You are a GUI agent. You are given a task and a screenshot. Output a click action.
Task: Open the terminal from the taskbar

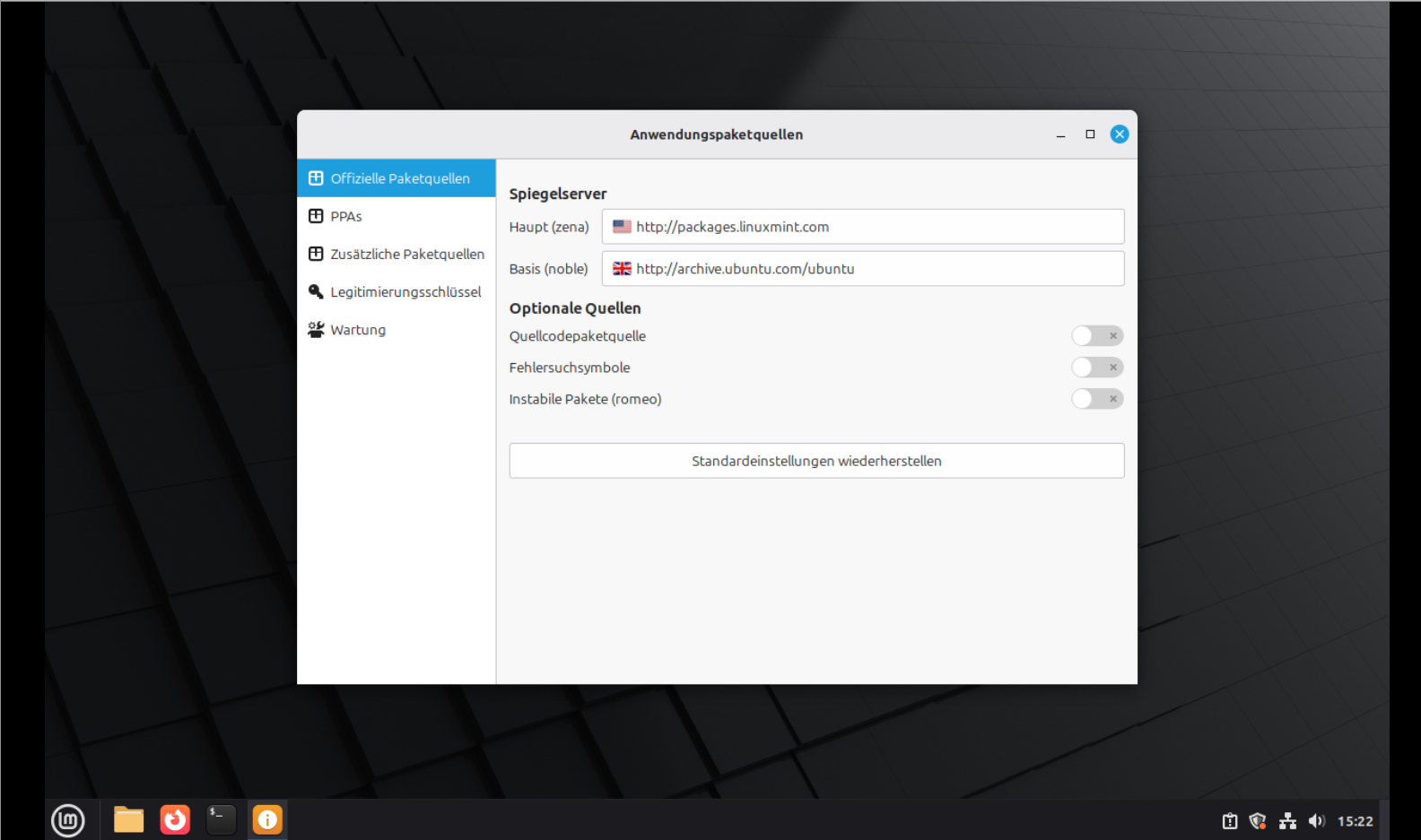tap(221, 819)
